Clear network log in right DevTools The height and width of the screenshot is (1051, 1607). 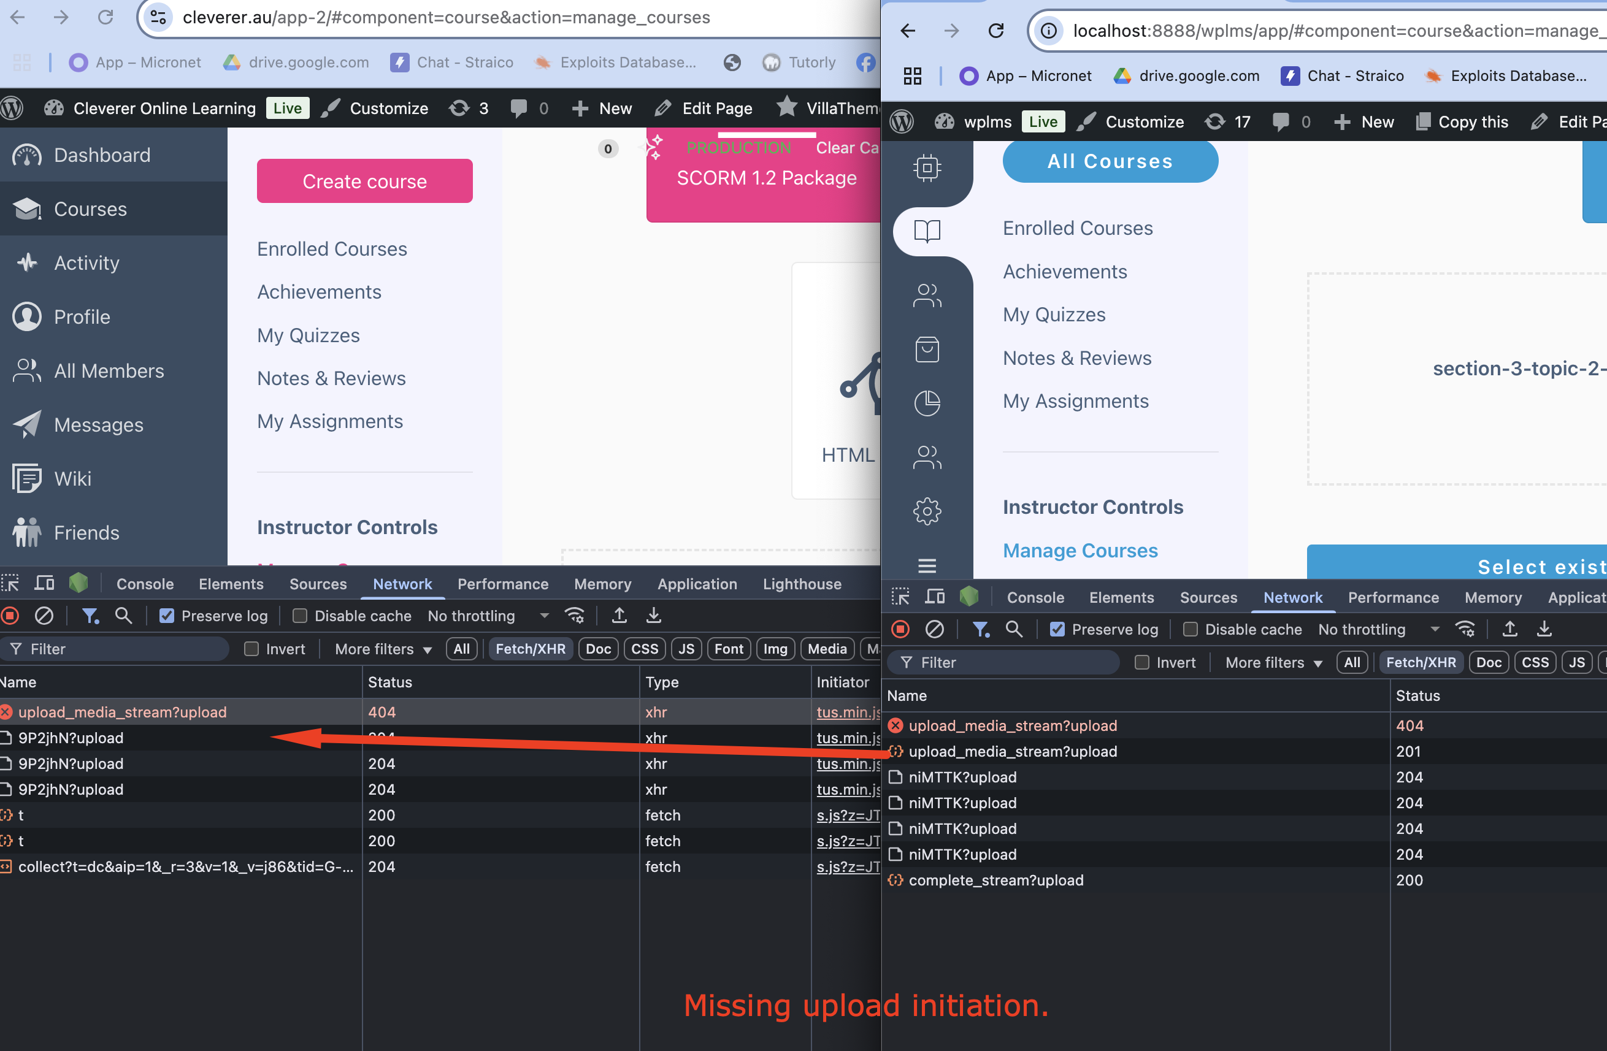coord(935,629)
